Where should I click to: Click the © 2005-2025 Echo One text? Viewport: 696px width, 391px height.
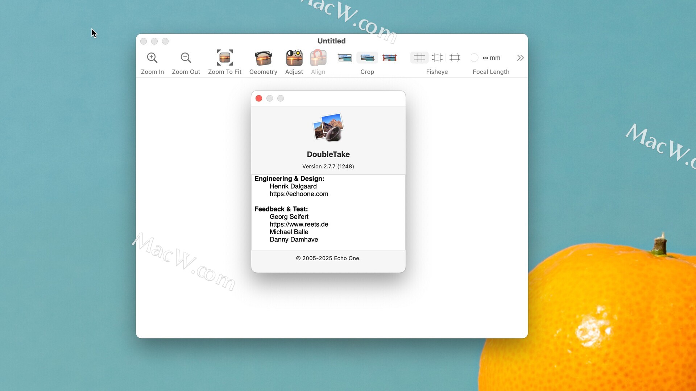[x=328, y=258]
